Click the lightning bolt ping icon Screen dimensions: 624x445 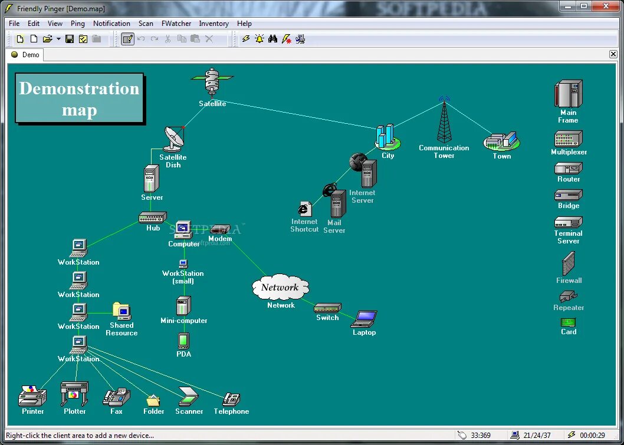pyautogui.click(x=246, y=39)
